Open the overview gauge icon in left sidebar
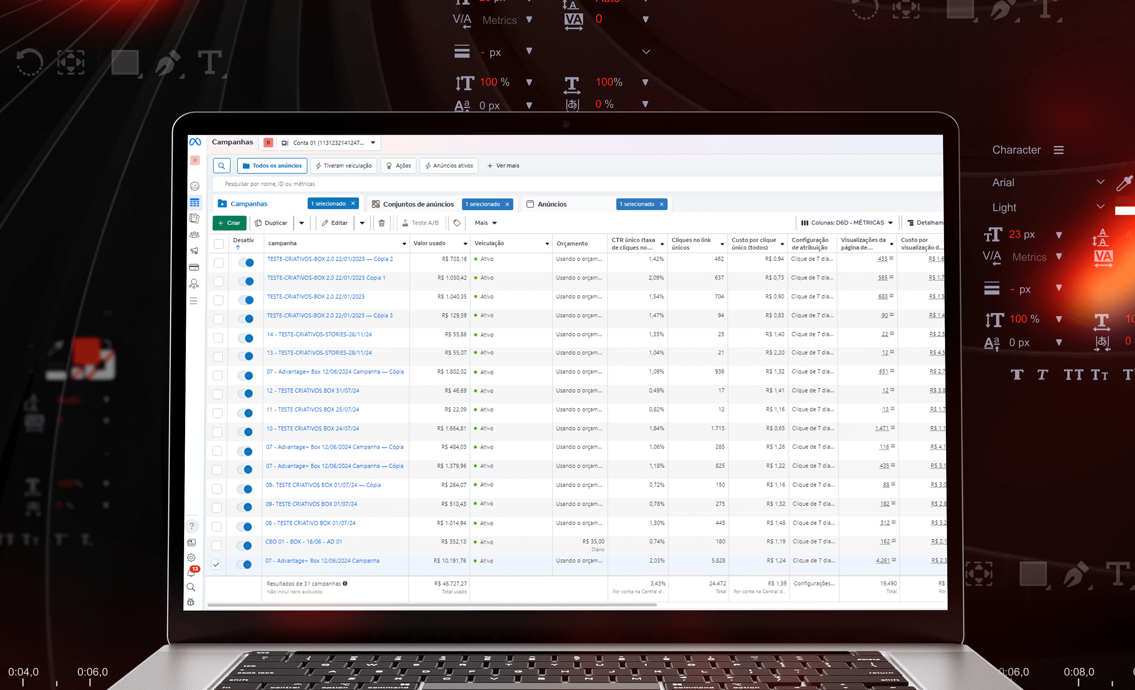 [194, 186]
